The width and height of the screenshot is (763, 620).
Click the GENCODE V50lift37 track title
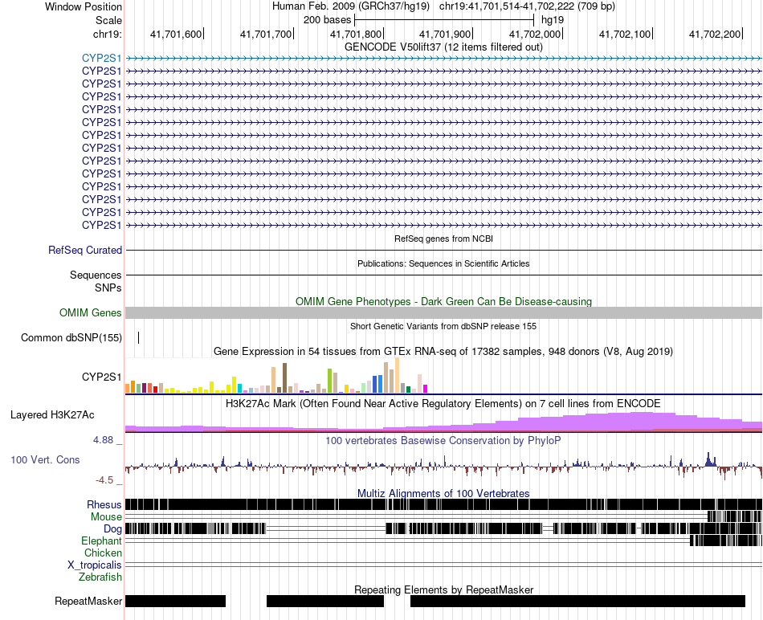click(443, 47)
